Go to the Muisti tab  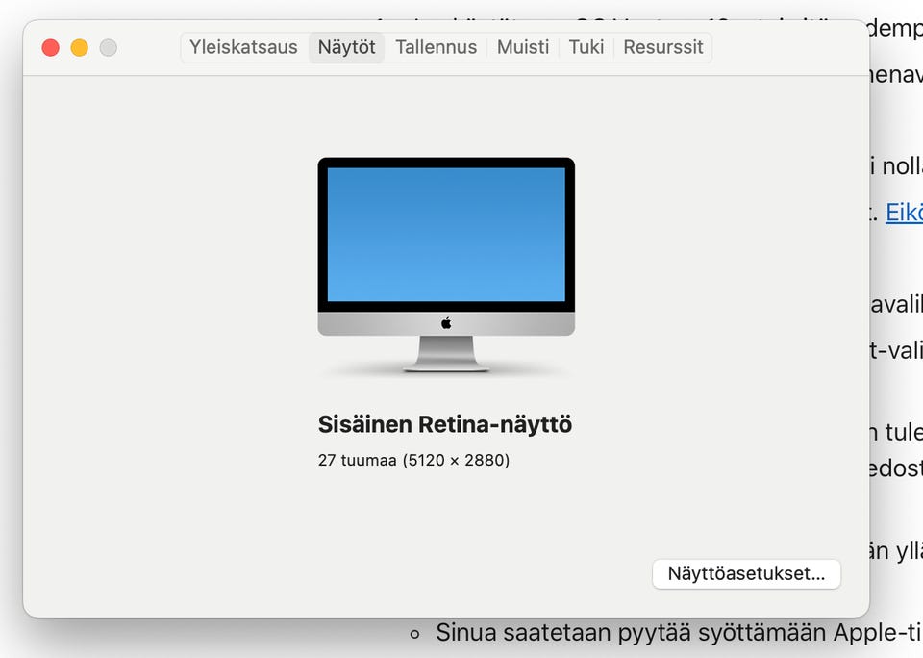click(x=523, y=47)
